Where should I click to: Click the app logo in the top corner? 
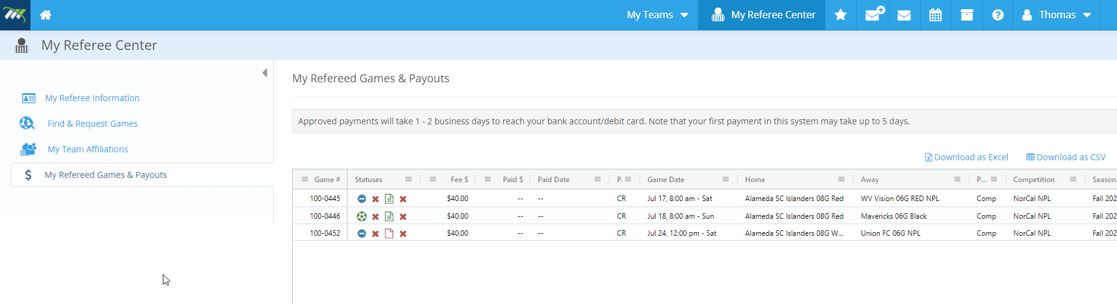[x=15, y=15]
